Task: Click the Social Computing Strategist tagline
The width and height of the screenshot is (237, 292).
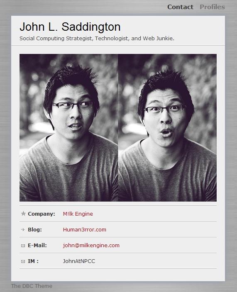Action: pos(97,38)
